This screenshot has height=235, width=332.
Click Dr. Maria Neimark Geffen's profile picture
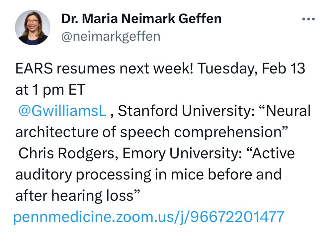click(33, 27)
